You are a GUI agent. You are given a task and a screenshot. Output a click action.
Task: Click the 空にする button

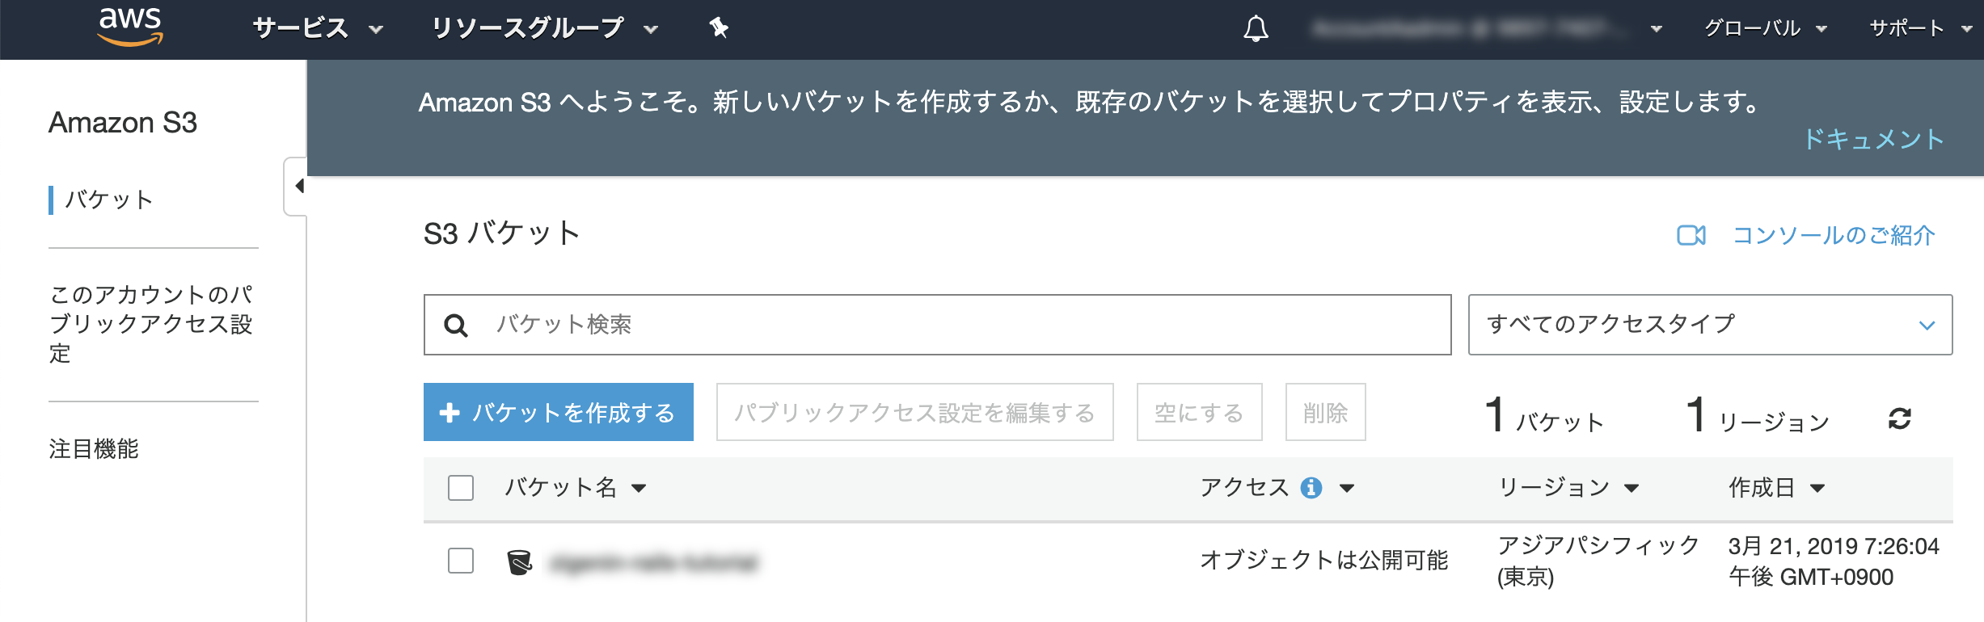pos(1199,412)
